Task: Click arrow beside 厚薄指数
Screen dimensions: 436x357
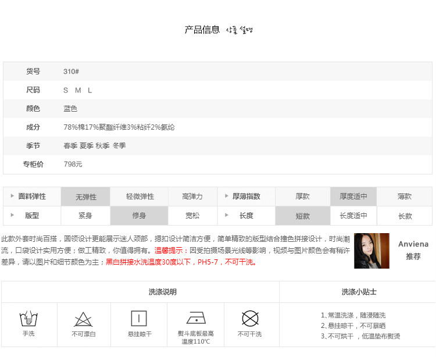Action: 226,196
